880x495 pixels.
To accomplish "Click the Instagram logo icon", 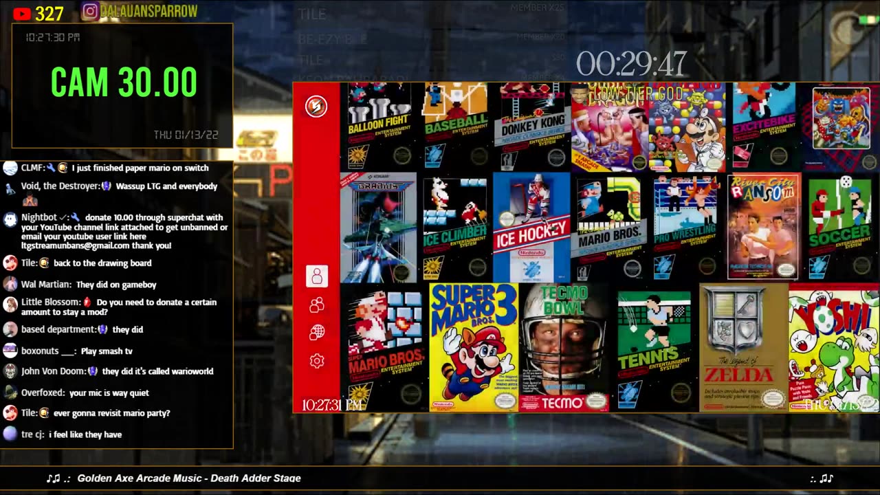I will click(90, 11).
